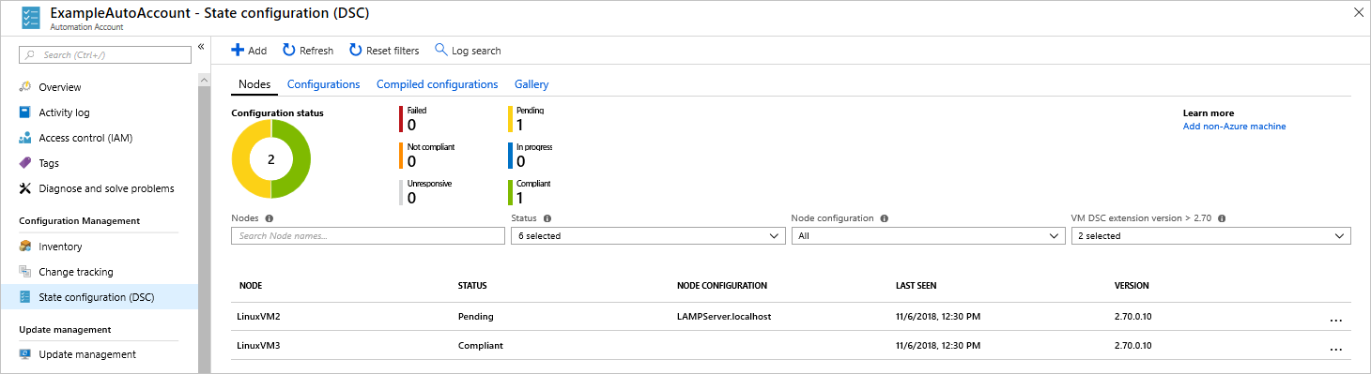The image size is (1371, 374).
Task: Open the VM DSC extension version dropdown
Action: pos(1211,236)
